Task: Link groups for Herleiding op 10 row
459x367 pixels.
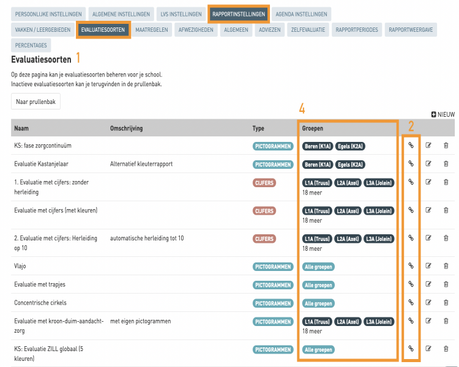Action: (x=411, y=238)
